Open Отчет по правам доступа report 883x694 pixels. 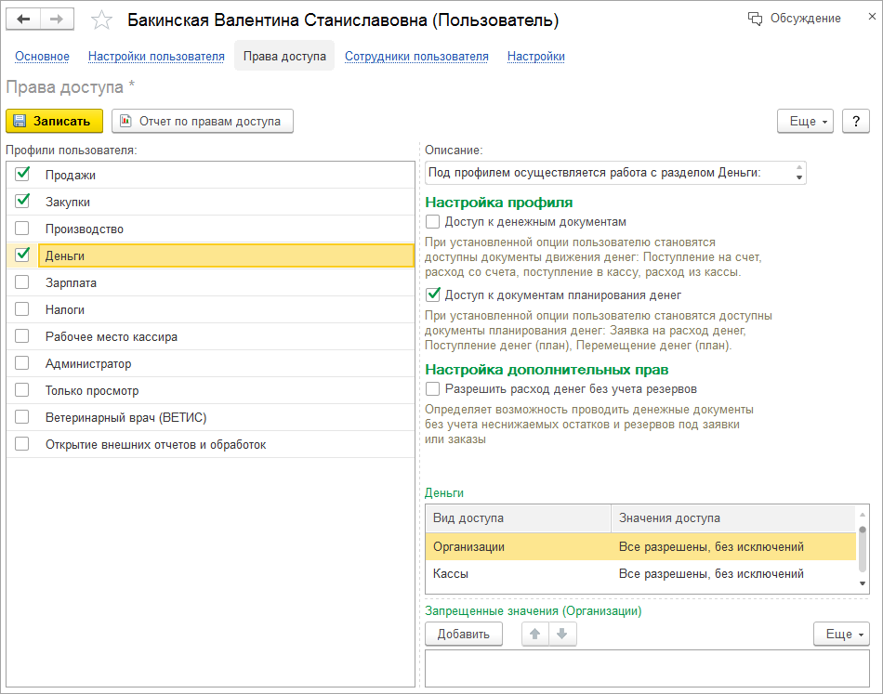point(202,121)
